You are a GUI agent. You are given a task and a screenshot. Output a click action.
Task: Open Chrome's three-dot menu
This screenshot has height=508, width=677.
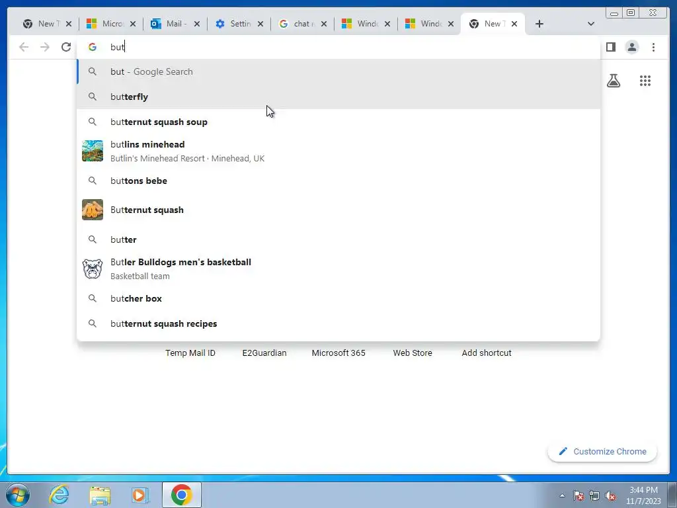coord(653,47)
